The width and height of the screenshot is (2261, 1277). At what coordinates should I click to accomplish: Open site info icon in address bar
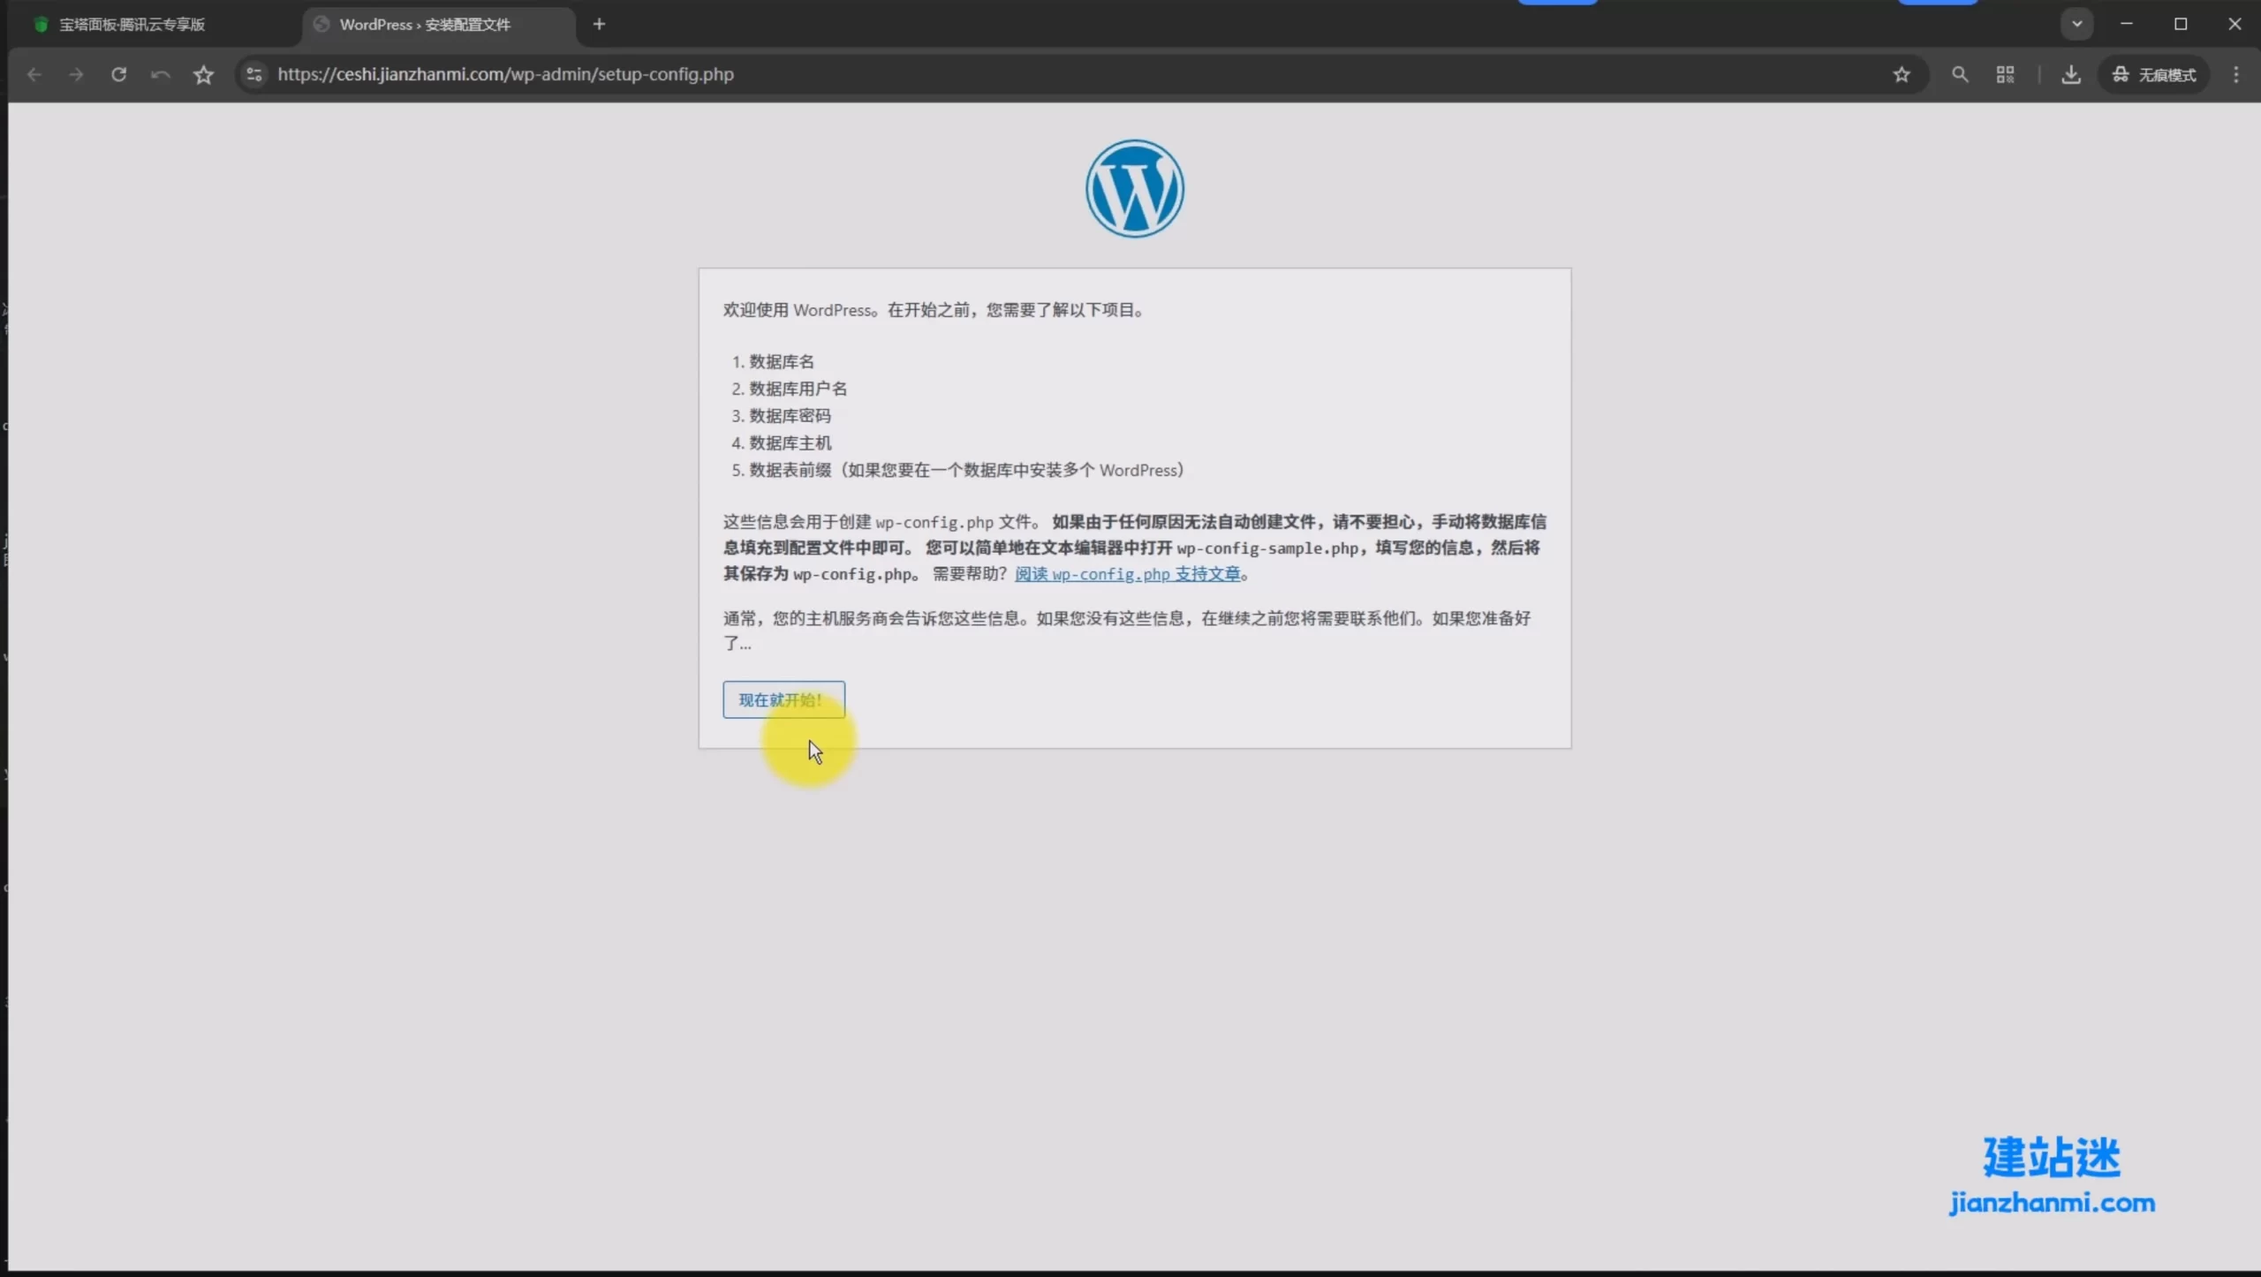(x=254, y=75)
